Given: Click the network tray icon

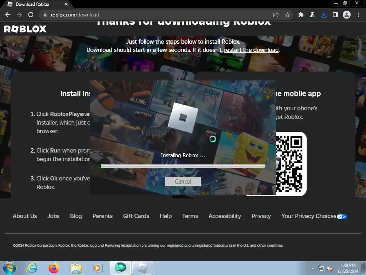Looking at the screenshot, I should point(321,269).
